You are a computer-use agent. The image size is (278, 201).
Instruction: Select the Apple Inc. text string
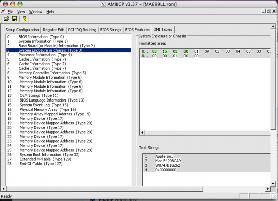164,156
